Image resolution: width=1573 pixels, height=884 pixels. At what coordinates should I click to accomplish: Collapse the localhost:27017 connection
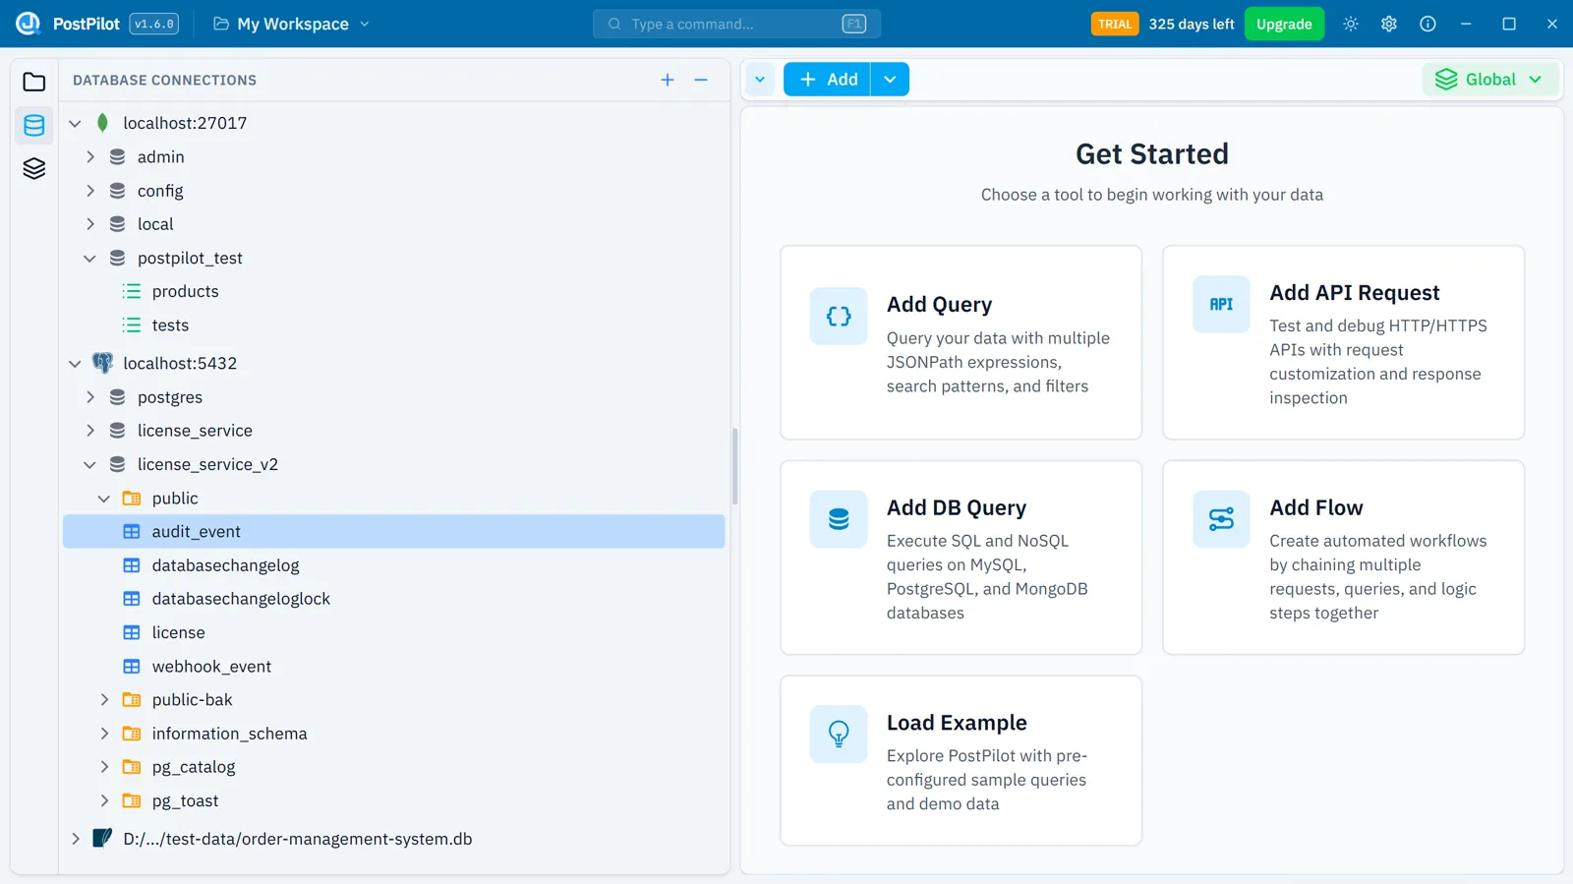pos(75,124)
